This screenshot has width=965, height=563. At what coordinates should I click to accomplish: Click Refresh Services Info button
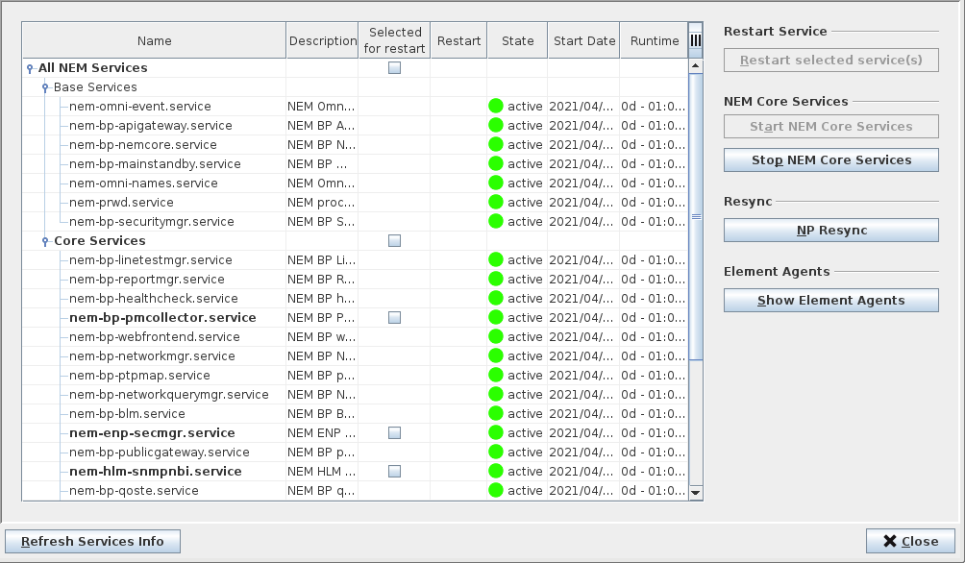(92, 541)
